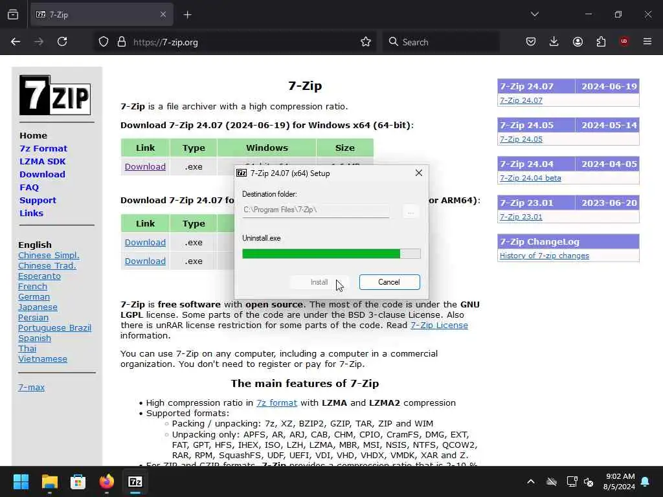The image size is (663, 497).
Task: Open File Explorer from the taskbar
Action: click(49, 481)
